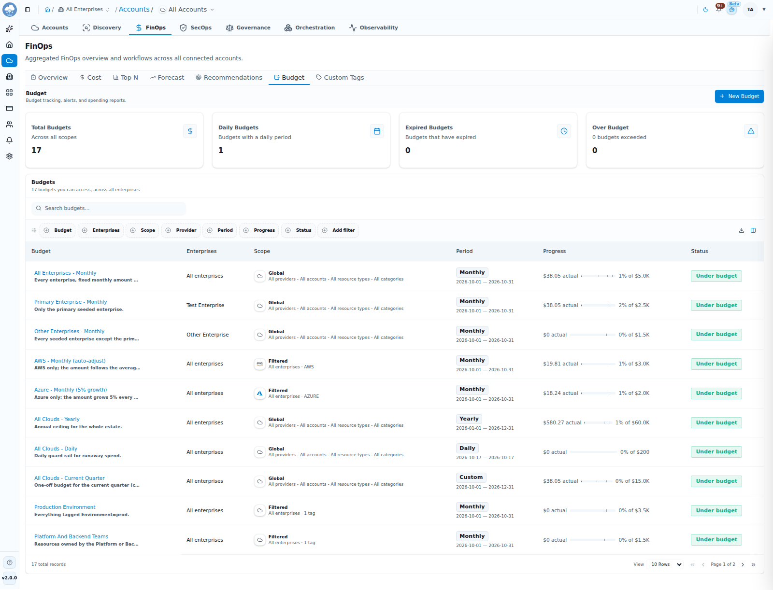This screenshot has width=773, height=590.
Task: Switch to the SecOps tab
Action: pos(196,28)
